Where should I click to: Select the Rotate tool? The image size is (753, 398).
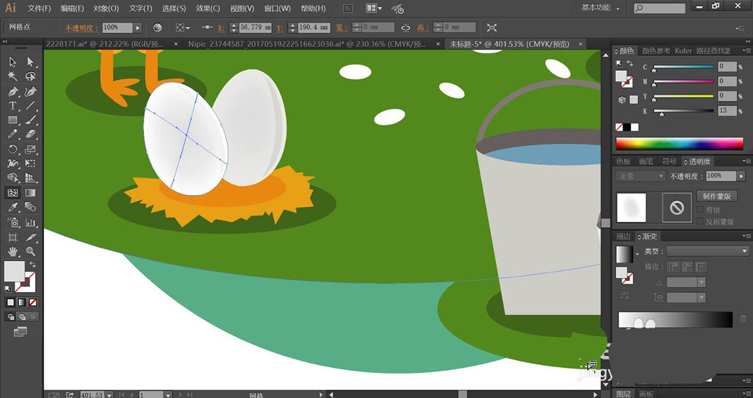point(13,149)
